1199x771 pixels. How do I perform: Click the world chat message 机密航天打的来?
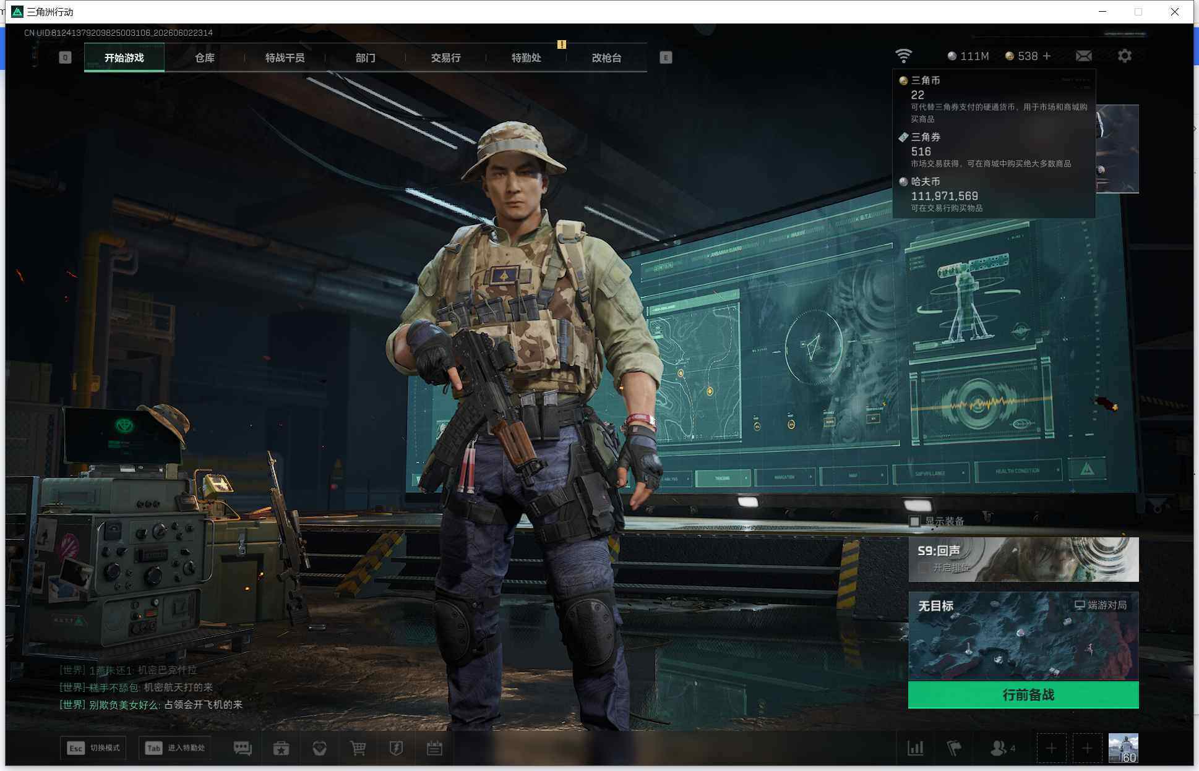[x=136, y=687]
